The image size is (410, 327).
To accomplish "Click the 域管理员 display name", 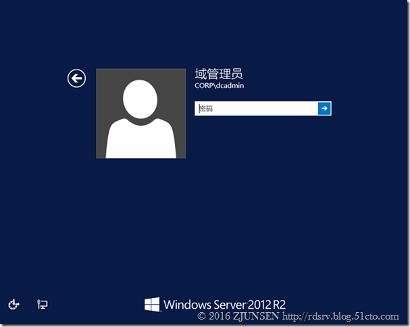I will pos(219,74).
